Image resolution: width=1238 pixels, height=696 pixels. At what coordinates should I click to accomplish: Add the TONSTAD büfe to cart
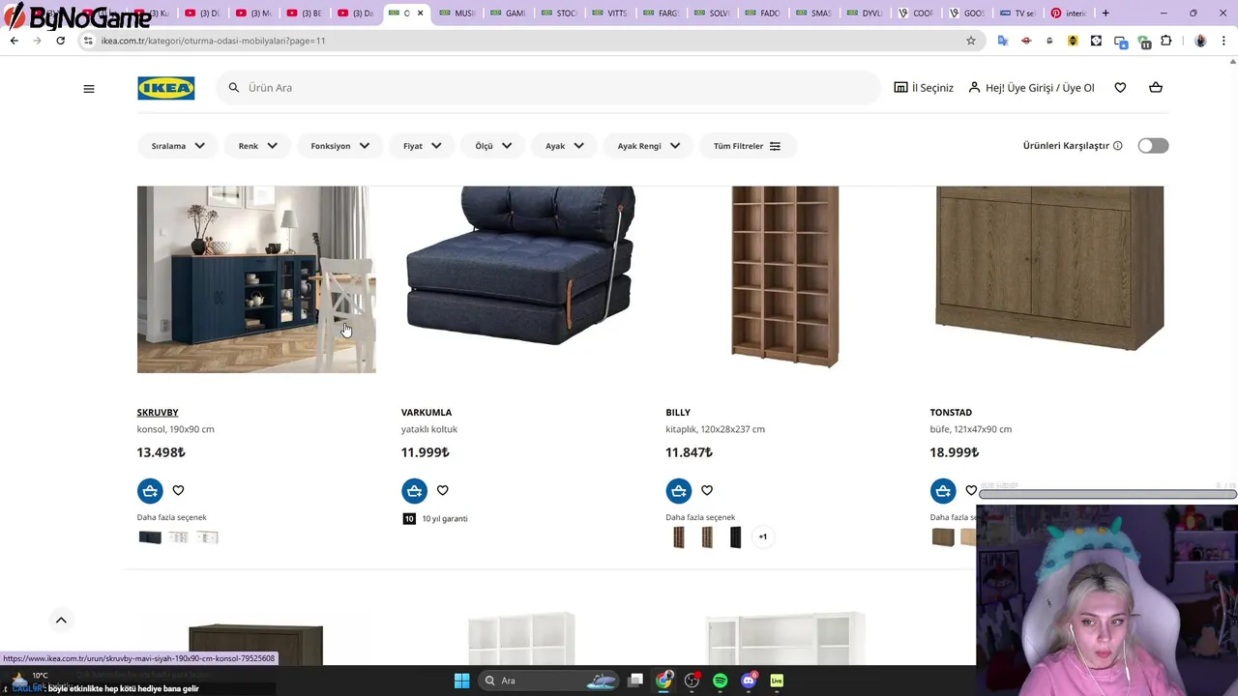click(x=943, y=491)
